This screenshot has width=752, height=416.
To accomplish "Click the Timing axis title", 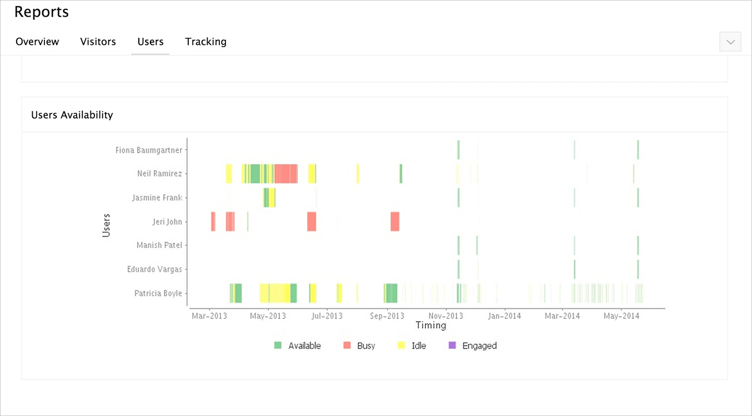I will [431, 326].
